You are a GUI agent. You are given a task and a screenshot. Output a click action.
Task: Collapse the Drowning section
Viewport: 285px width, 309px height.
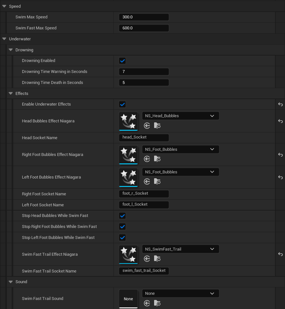11,50
